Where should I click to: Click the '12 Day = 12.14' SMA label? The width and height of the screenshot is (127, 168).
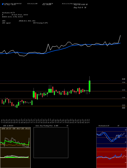[x=10, y=5]
